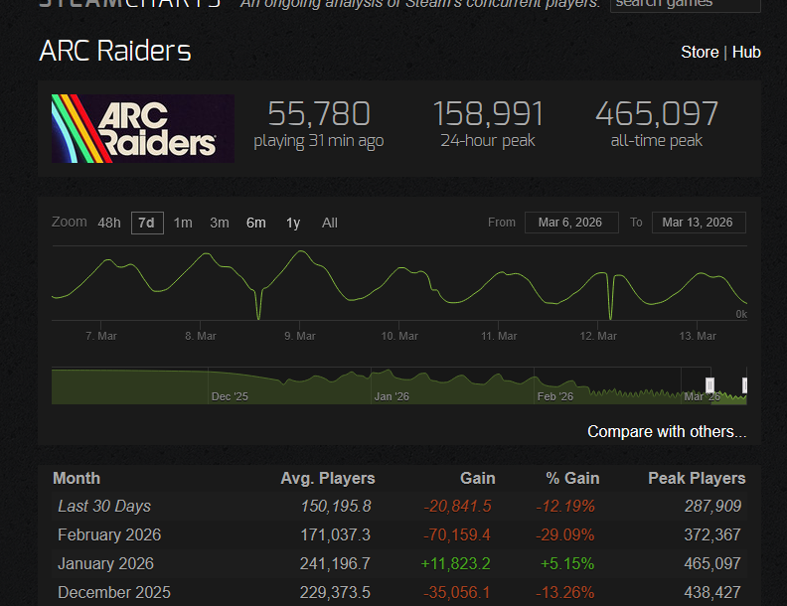Click the 465,097 all-time peak figure
The image size is (787, 606).
[x=657, y=114]
